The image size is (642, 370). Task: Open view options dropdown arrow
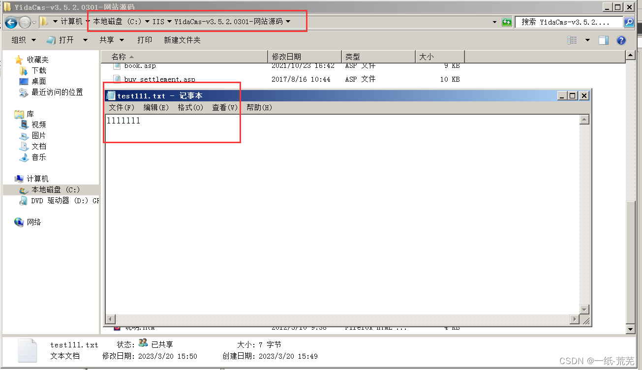click(587, 40)
